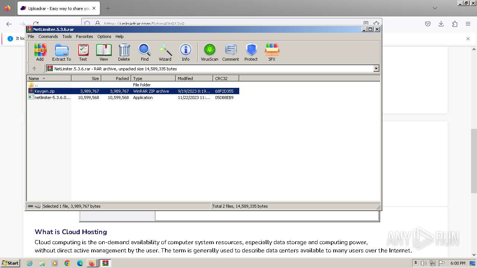Open Firefox application hamburger menu
Image resolution: width=477 pixels, height=268 pixels.
click(x=468, y=24)
